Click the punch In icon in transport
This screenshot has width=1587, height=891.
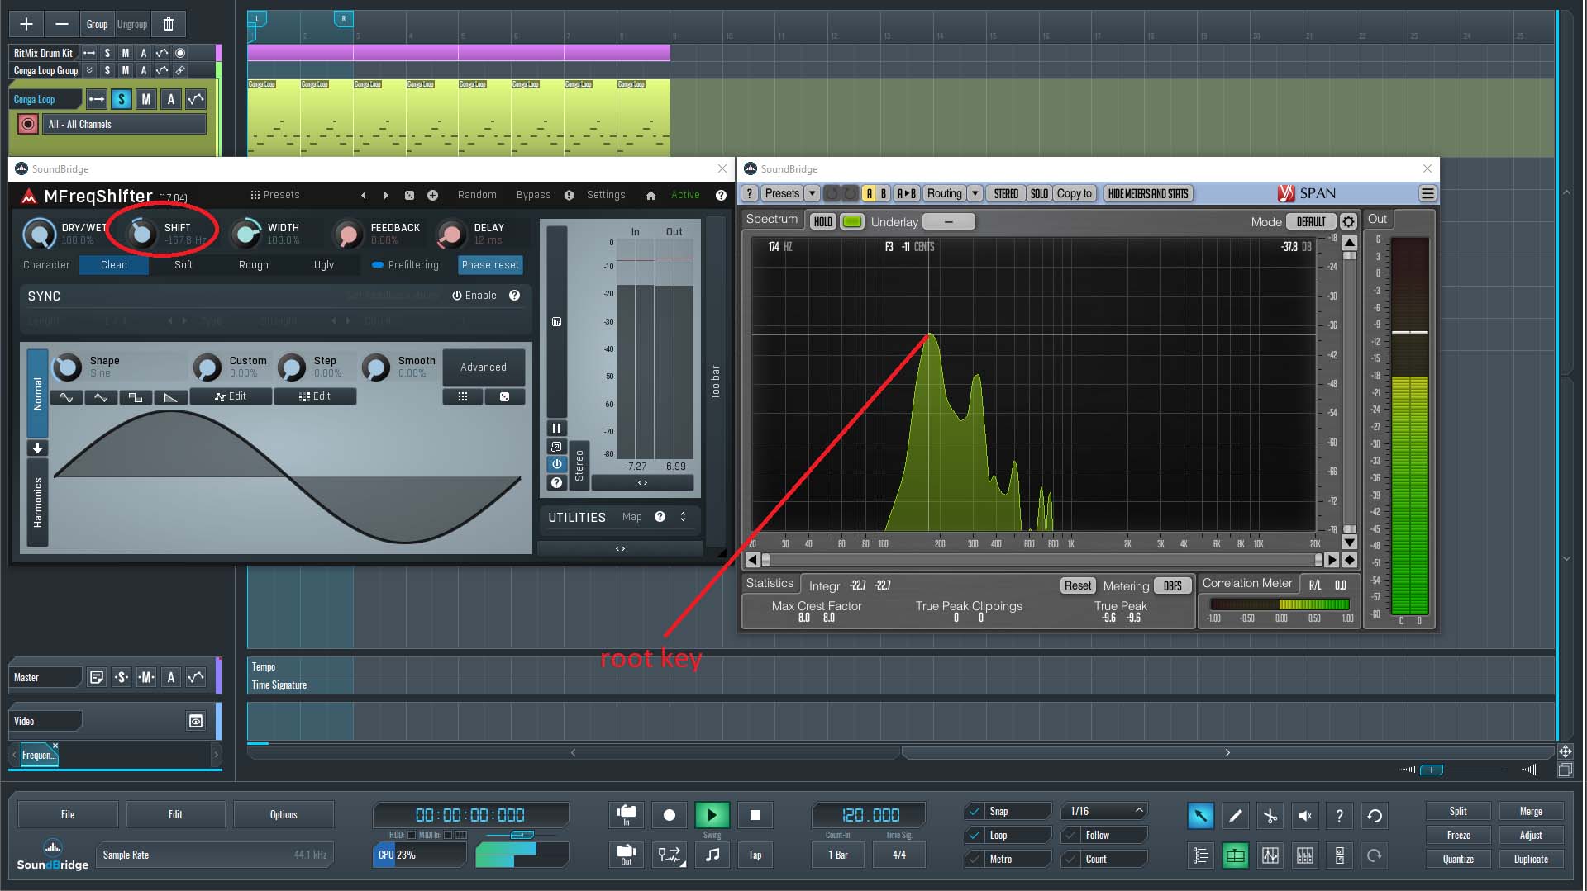pyautogui.click(x=627, y=815)
